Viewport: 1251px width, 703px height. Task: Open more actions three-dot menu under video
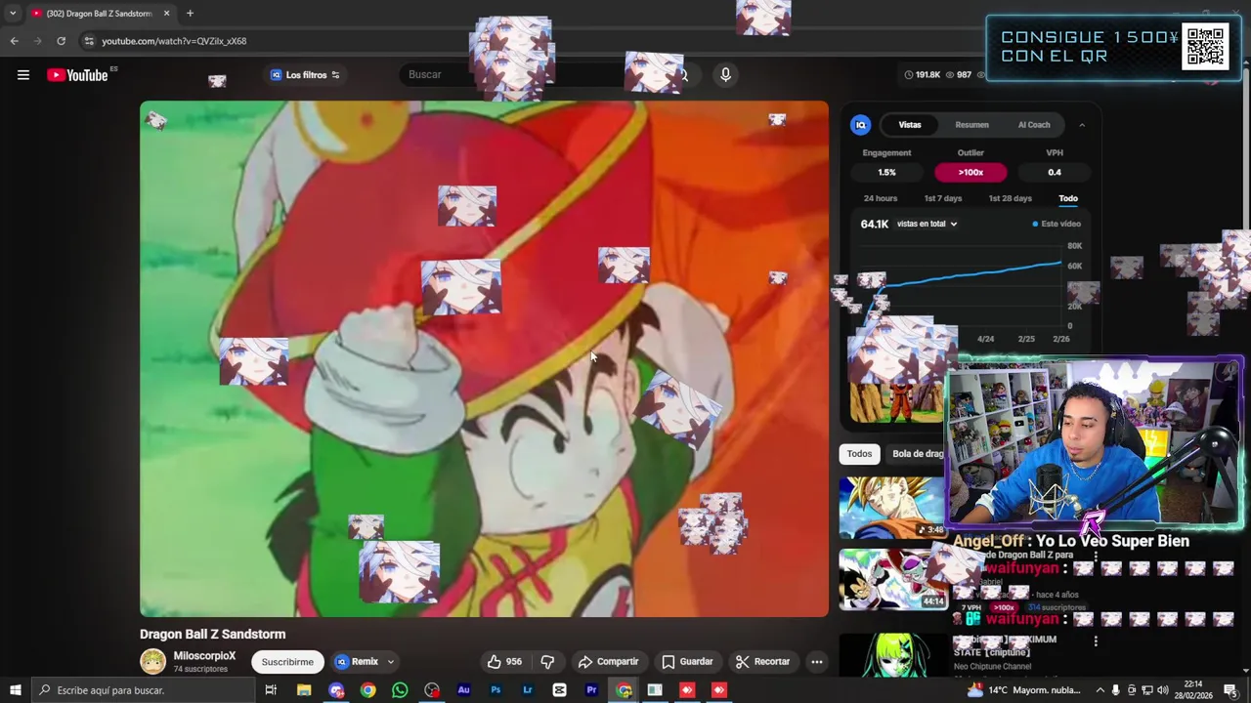click(x=817, y=662)
